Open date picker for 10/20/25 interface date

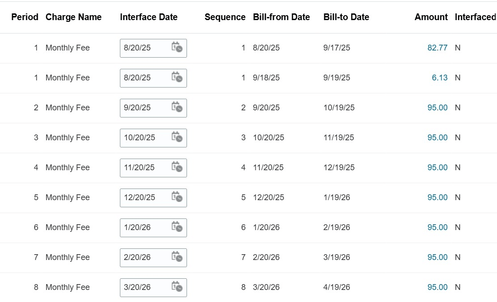click(x=178, y=138)
